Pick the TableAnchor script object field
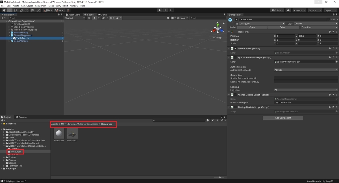Screen dimensions: 339x183 (336, 53)
